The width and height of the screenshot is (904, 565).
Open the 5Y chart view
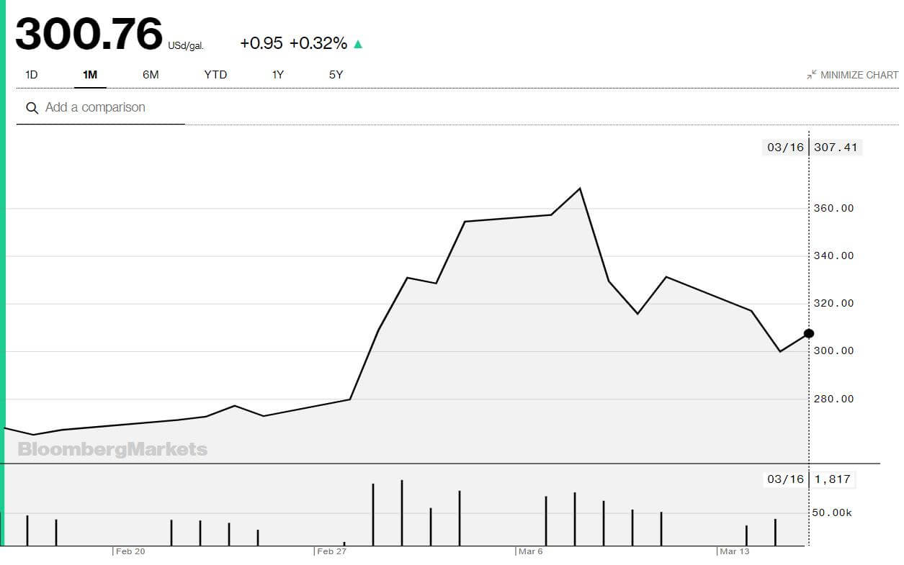point(336,74)
